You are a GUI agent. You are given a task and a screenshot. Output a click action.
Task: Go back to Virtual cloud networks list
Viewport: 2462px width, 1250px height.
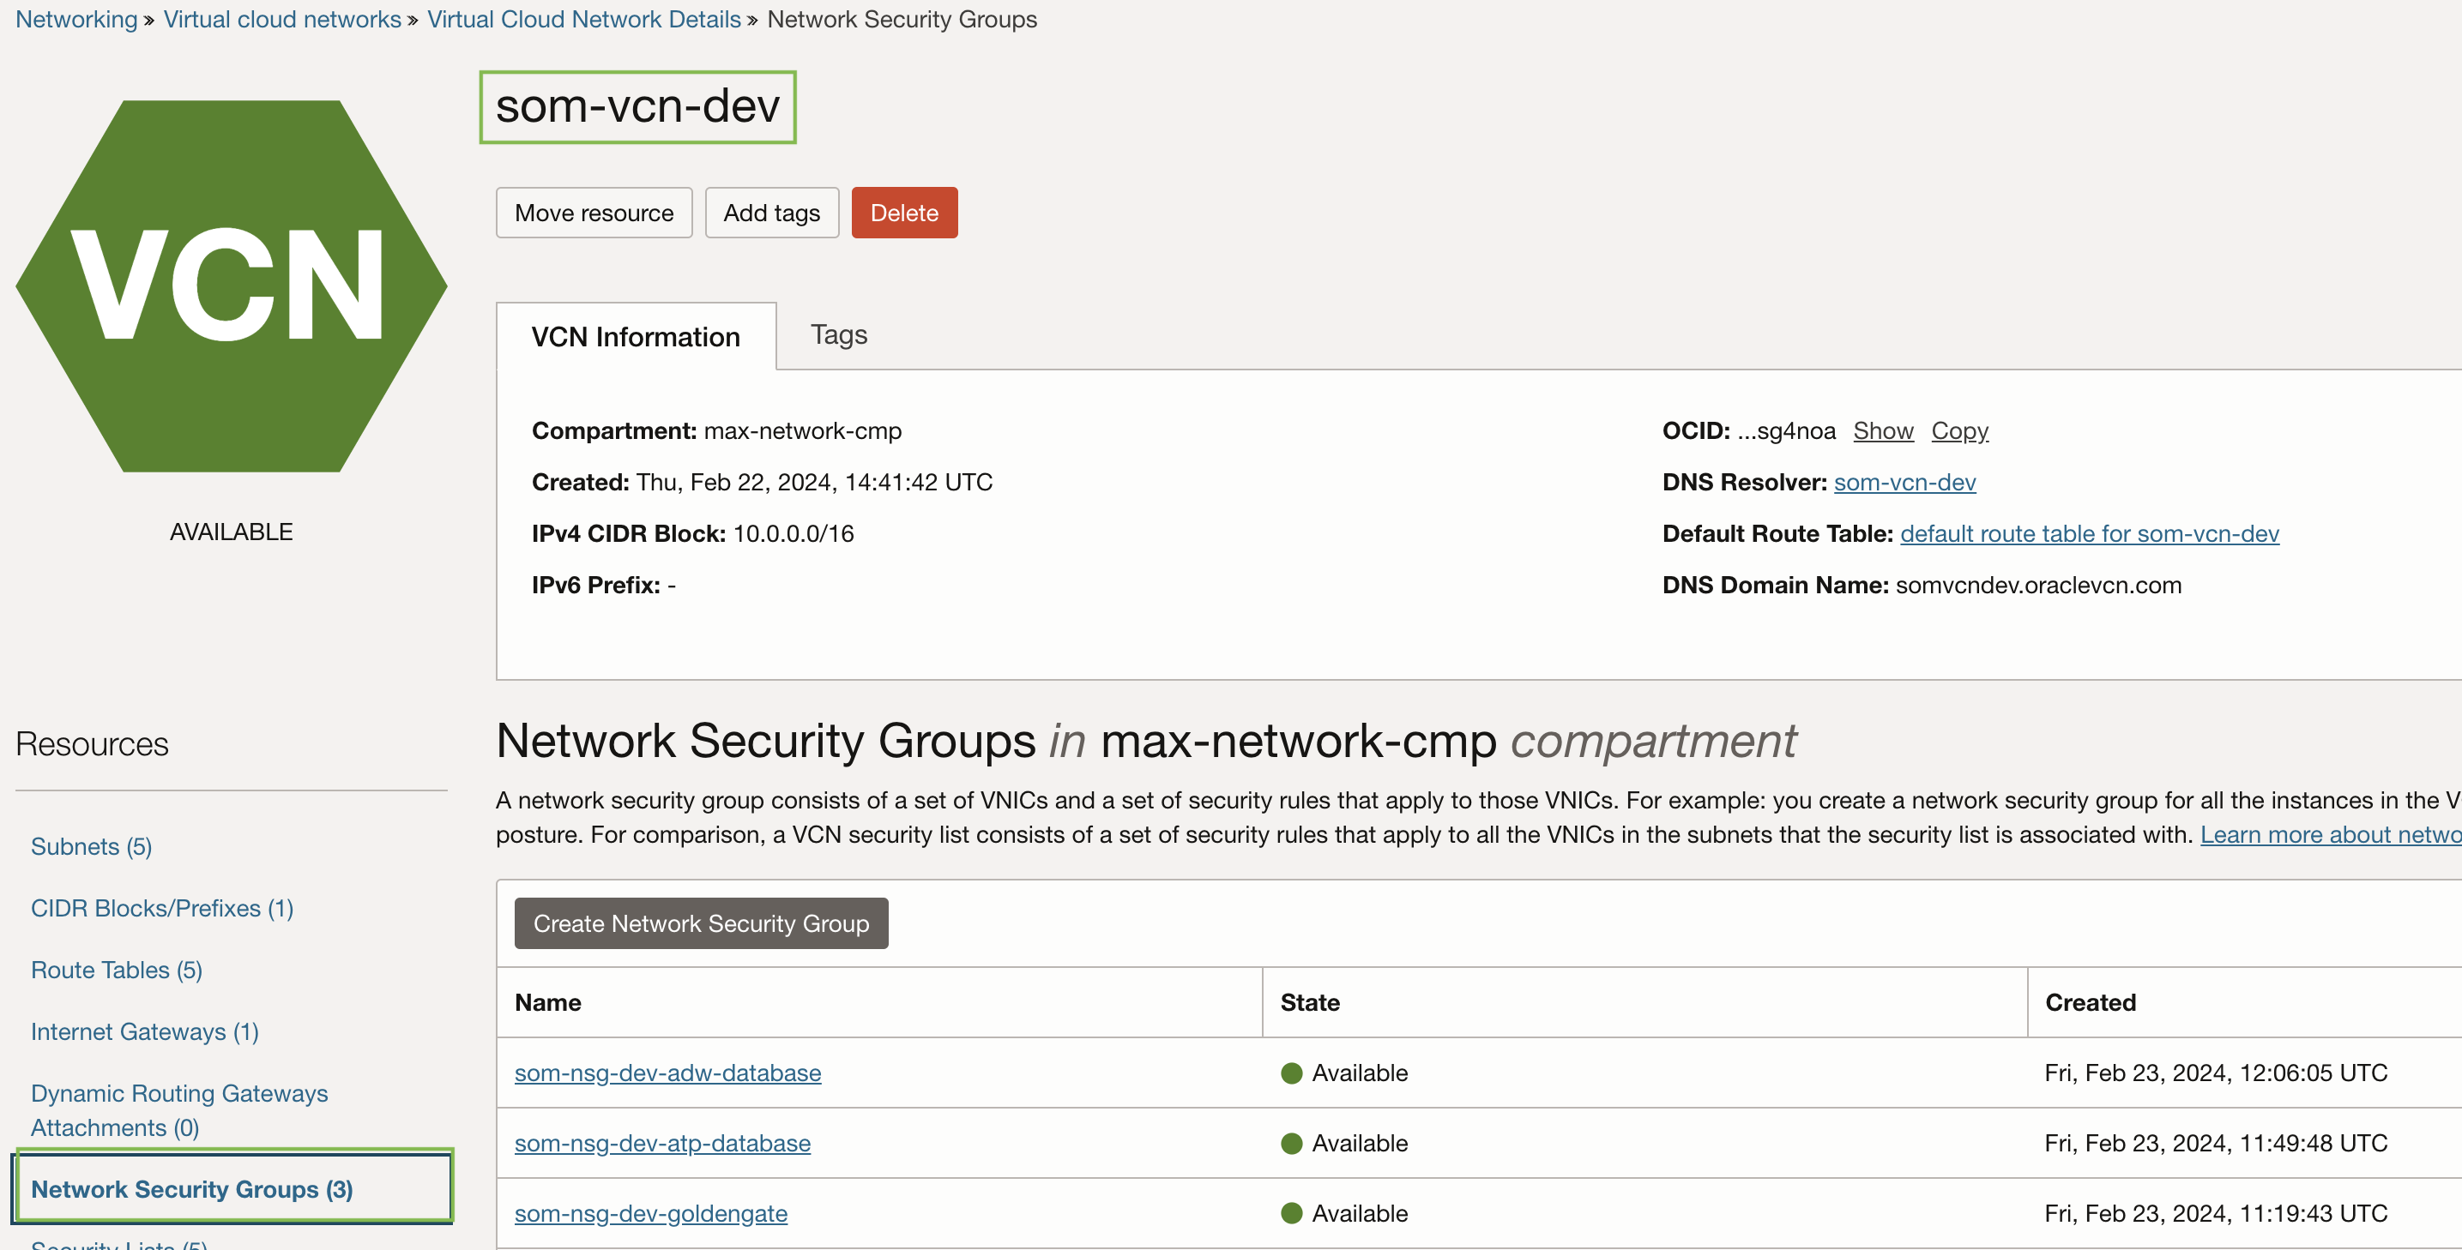click(x=282, y=18)
